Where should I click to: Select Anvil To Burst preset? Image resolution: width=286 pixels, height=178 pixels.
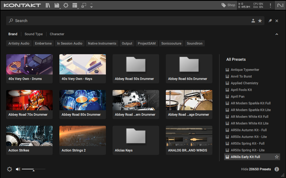point(252,77)
